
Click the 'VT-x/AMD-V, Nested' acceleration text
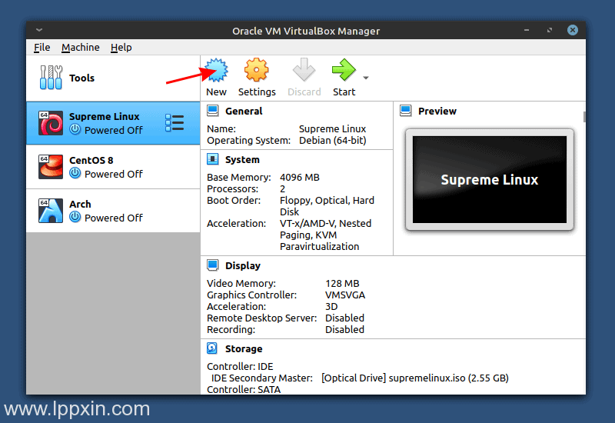tap(325, 223)
